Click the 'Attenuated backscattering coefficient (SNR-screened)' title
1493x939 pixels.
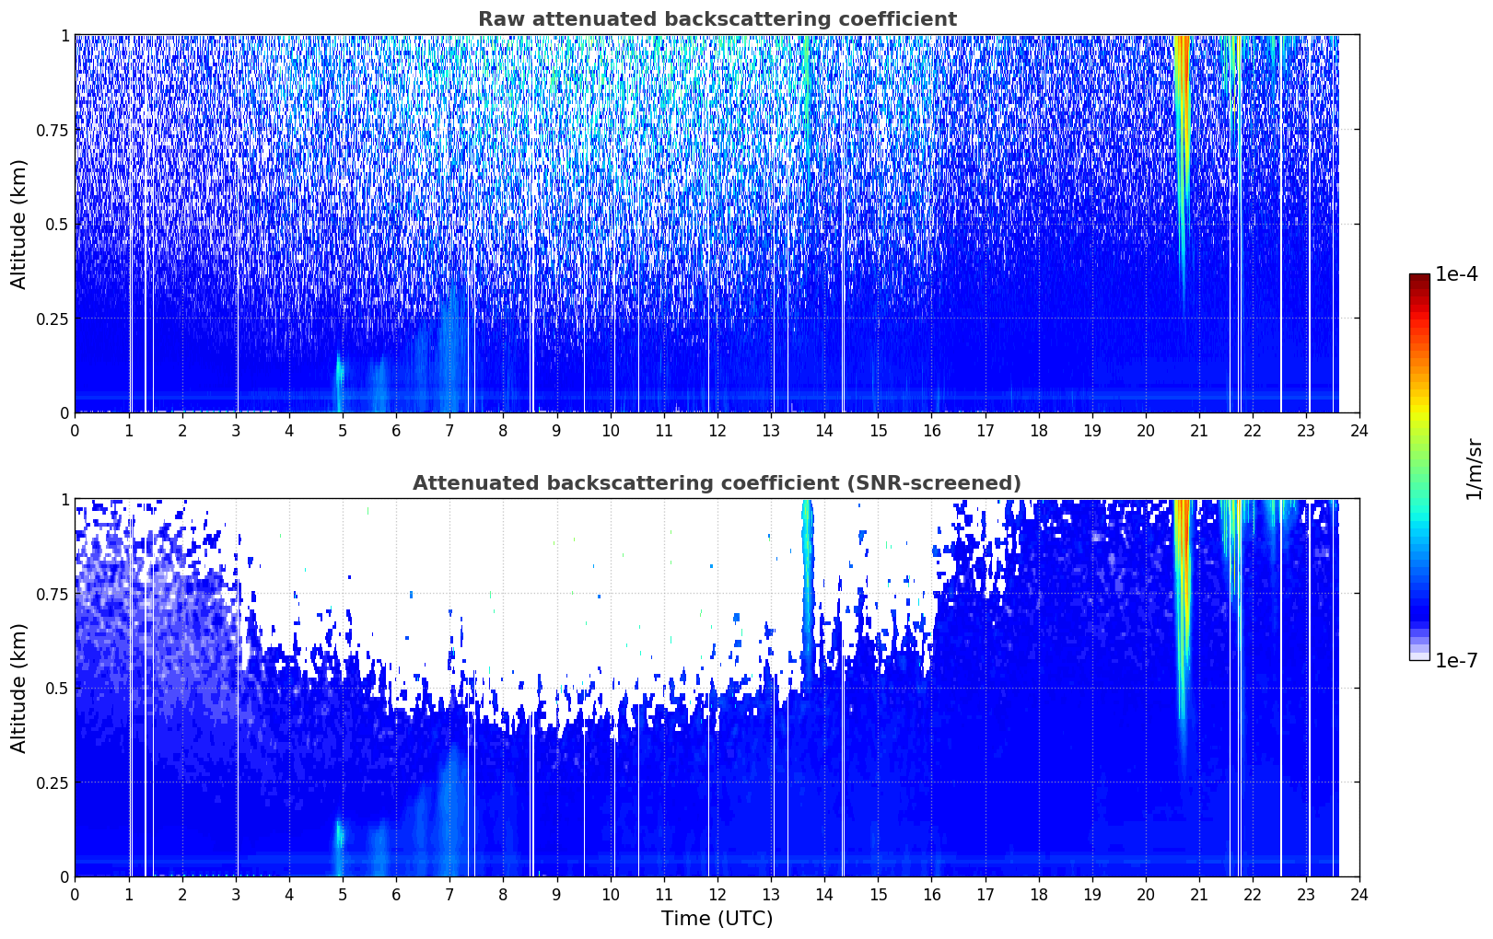click(x=717, y=483)
